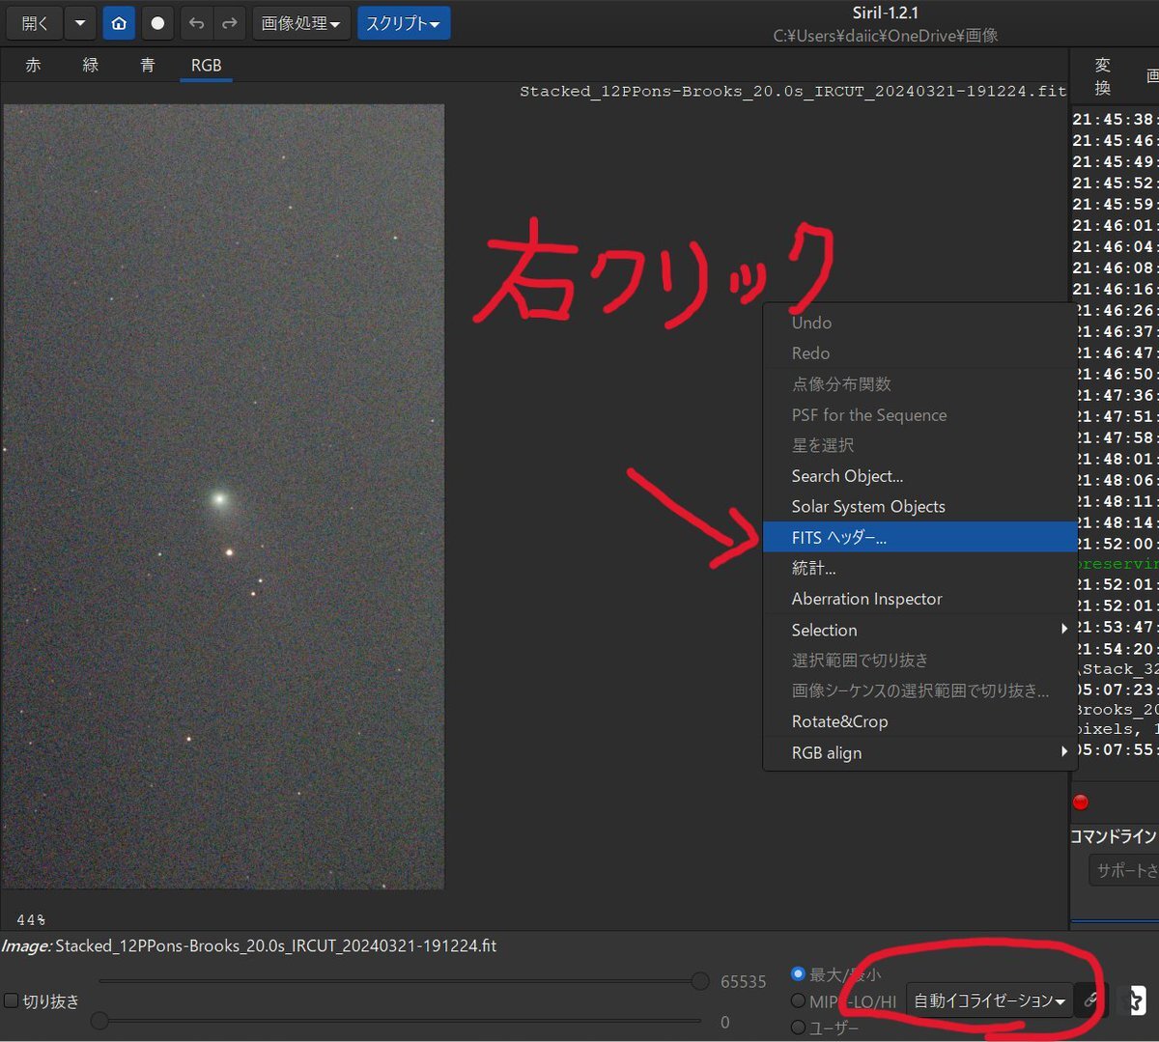
Task: Click the red stop circle icon in console panel
Action: pos(1081,802)
